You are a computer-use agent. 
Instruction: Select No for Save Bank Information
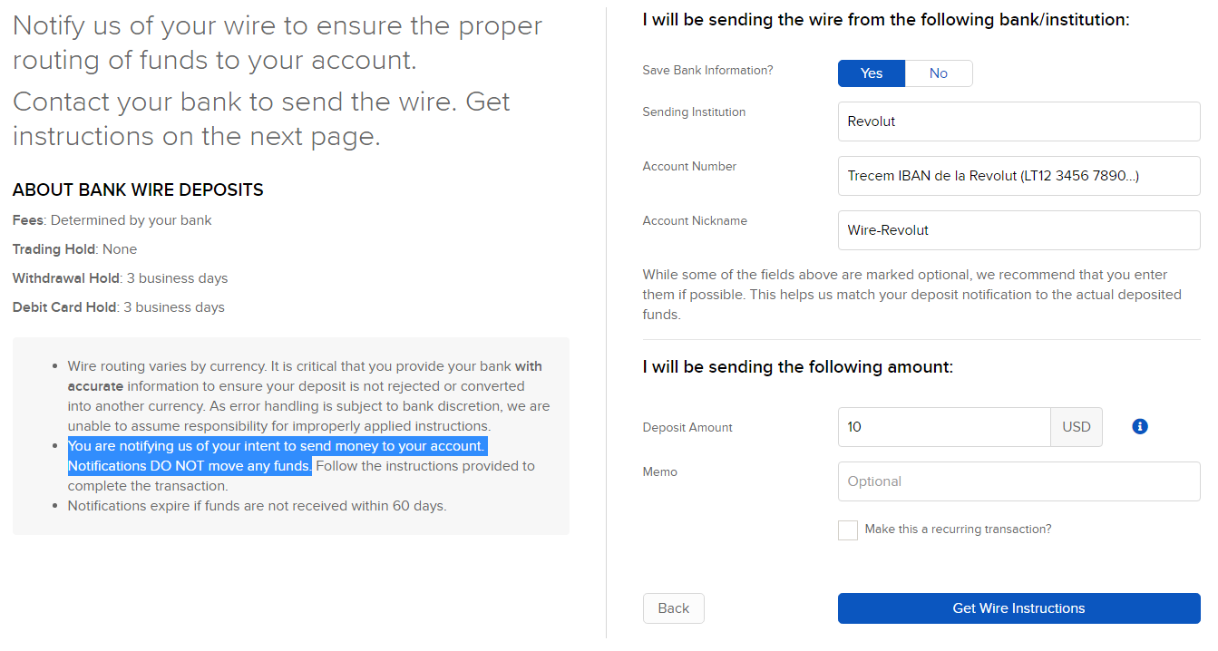(x=939, y=73)
